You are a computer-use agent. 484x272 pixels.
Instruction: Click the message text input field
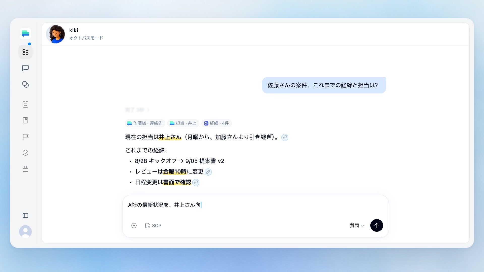pos(255,205)
